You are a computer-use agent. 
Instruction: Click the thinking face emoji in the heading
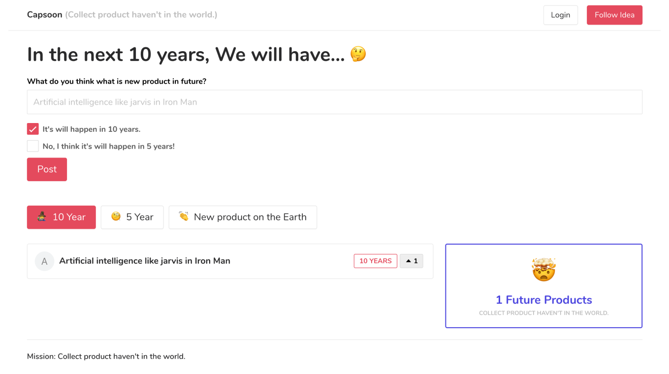tap(358, 54)
